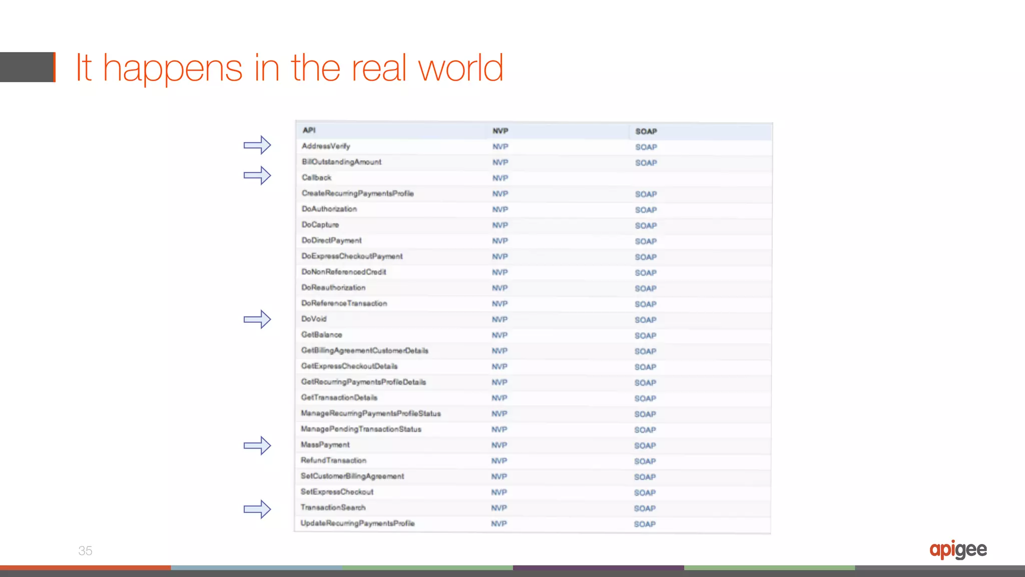Click NVP link for MassPayment

coord(499,445)
